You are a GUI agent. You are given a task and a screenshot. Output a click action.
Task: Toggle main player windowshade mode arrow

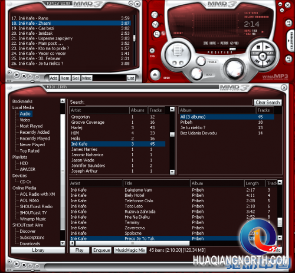pos(282,10)
